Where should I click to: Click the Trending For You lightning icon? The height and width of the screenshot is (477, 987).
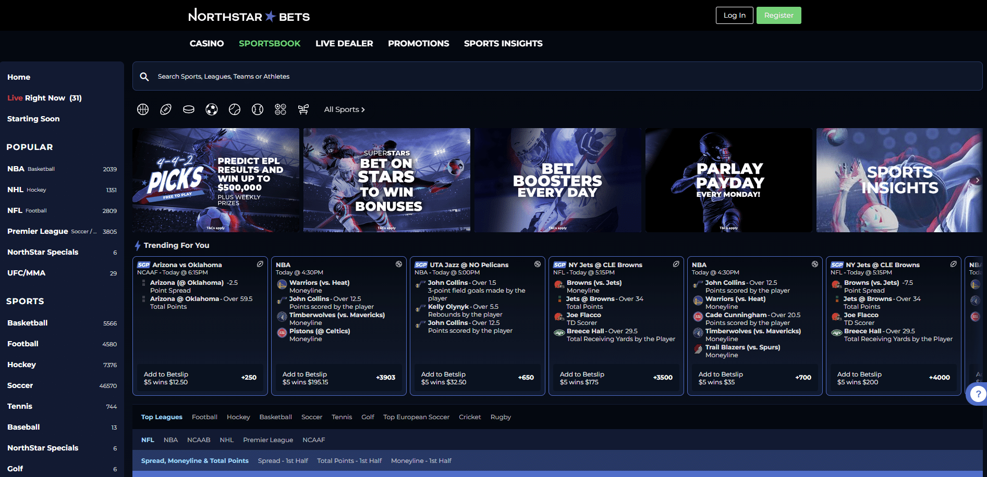click(x=138, y=245)
